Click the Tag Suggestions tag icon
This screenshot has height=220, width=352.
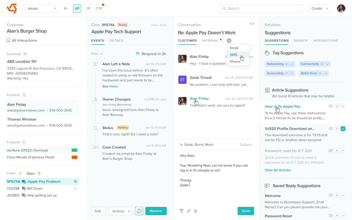pyautogui.click(x=267, y=53)
